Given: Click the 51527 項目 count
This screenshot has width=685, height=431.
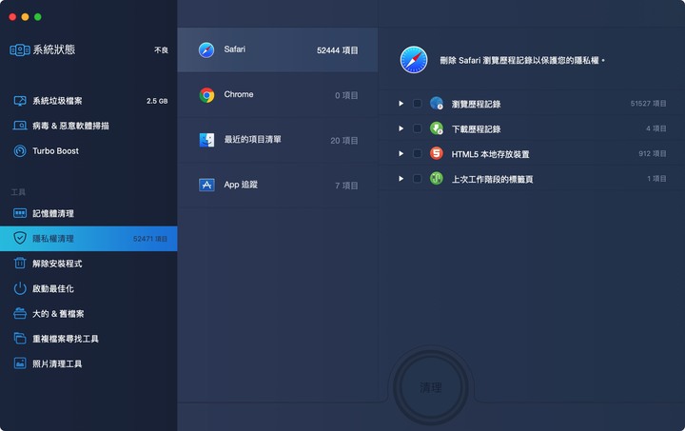Looking at the screenshot, I should click(648, 104).
